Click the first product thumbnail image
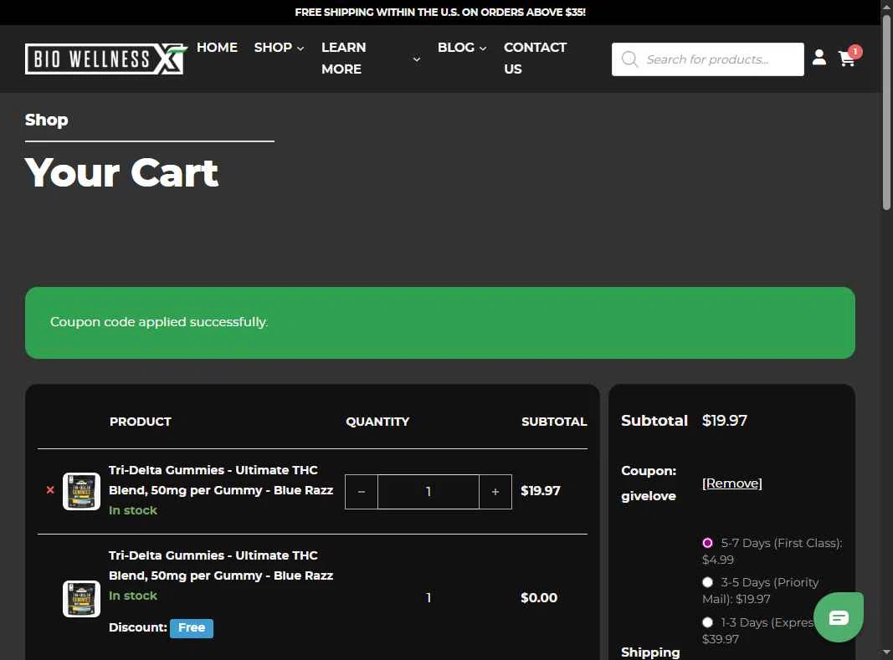The height and width of the screenshot is (660, 893). [x=81, y=491]
